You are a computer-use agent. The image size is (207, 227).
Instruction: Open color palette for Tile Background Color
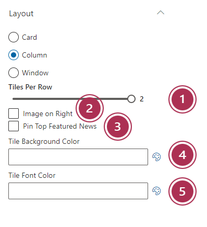click(156, 157)
